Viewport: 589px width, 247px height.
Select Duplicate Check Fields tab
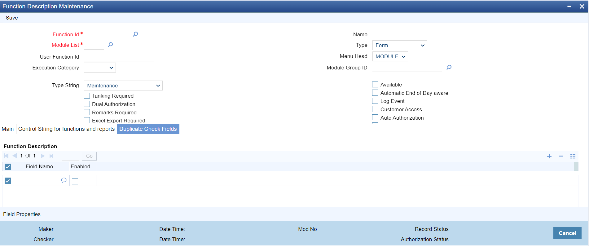[x=148, y=129]
